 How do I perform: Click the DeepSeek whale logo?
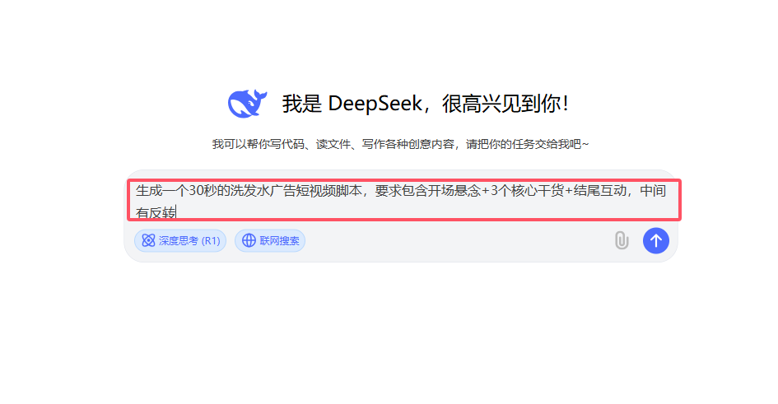(x=247, y=104)
